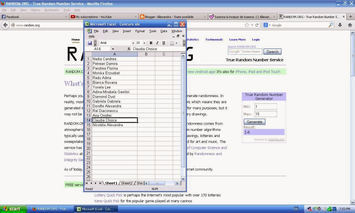Toggle Bold formatting in Excel
The width and height of the screenshot is (355, 213).
[x=151, y=43]
